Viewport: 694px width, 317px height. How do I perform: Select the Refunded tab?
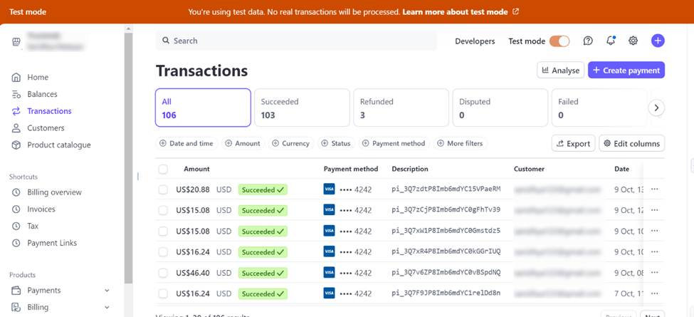401,108
